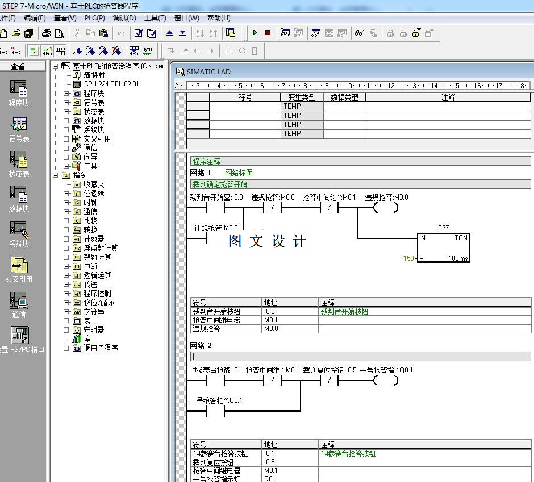
Task: Select CPU 224 REL 02.01 tree item
Action: coord(111,84)
